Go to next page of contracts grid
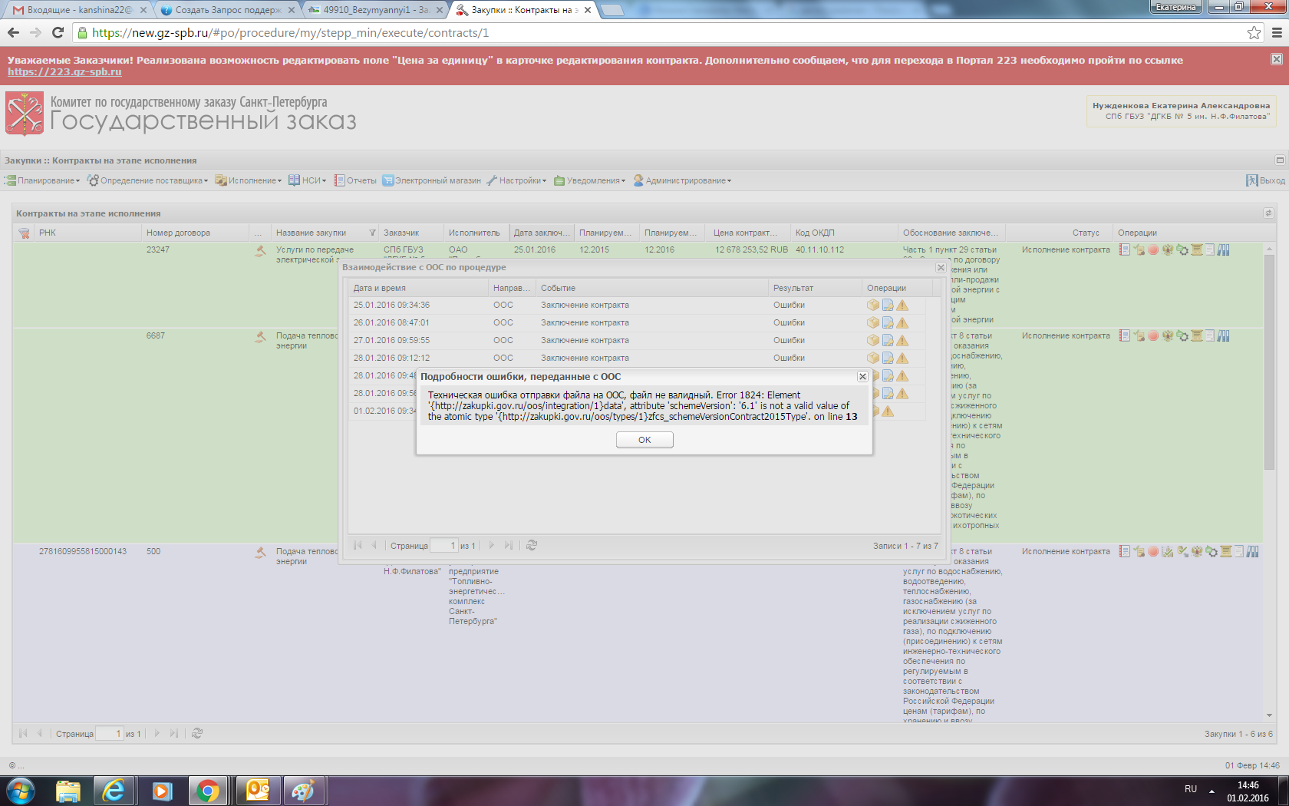This screenshot has height=806, width=1289. click(157, 733)
